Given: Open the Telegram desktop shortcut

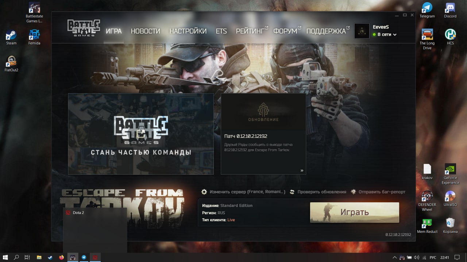Looking at the screenshot, I should tap(427, 10).
